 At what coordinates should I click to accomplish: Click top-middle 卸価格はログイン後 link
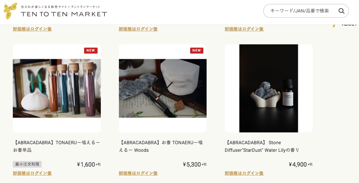pos(138,29)
